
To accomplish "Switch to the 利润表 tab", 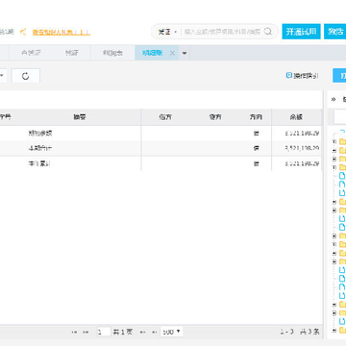I will point(112,53).
